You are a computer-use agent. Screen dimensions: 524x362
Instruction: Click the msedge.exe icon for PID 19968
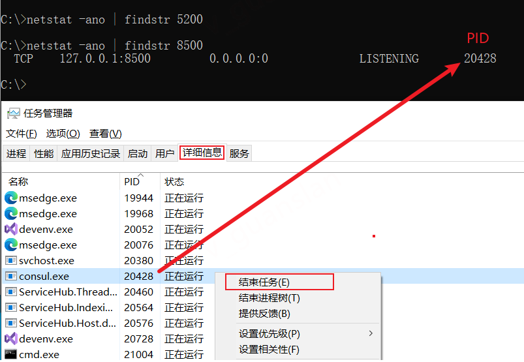[x=10, y=214]
